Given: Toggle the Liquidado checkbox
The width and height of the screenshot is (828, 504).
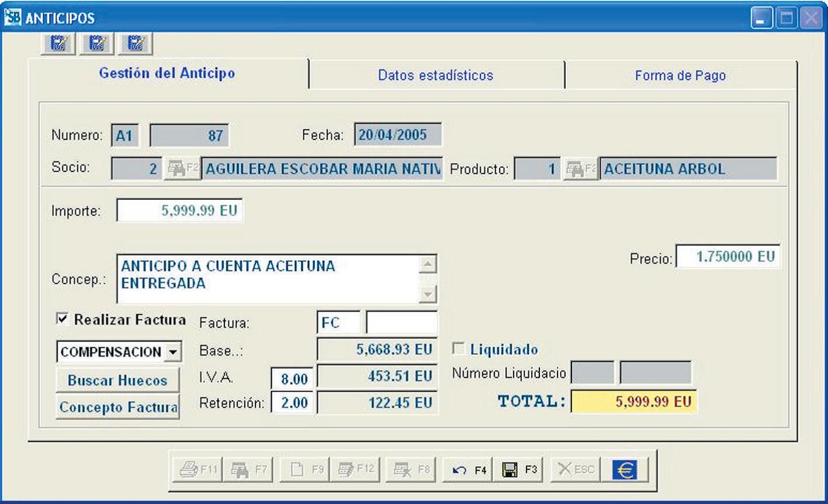Looking at the screenshot, I should click(x=459, y=349).
